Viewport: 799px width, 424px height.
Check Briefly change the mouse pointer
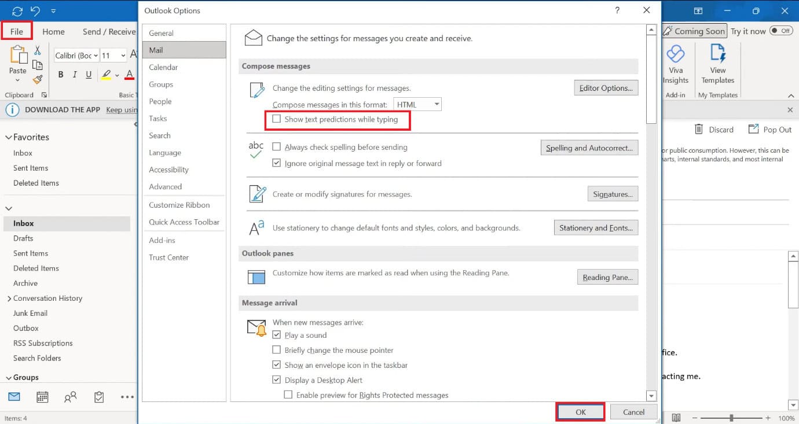click(x=277, y=350)
